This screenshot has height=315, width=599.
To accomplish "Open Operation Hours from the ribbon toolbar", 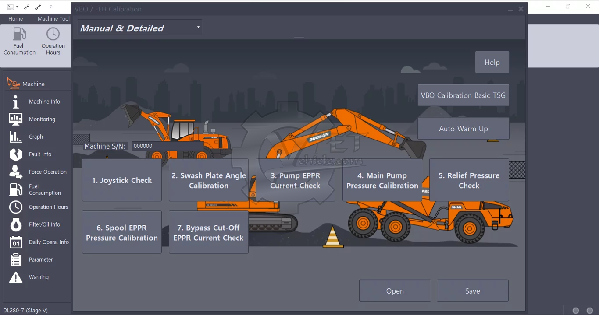I will tap(53, 42).
